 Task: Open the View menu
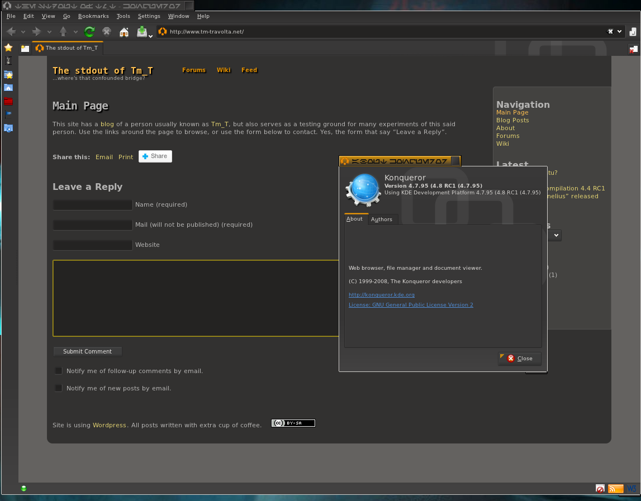coord(48,16)
